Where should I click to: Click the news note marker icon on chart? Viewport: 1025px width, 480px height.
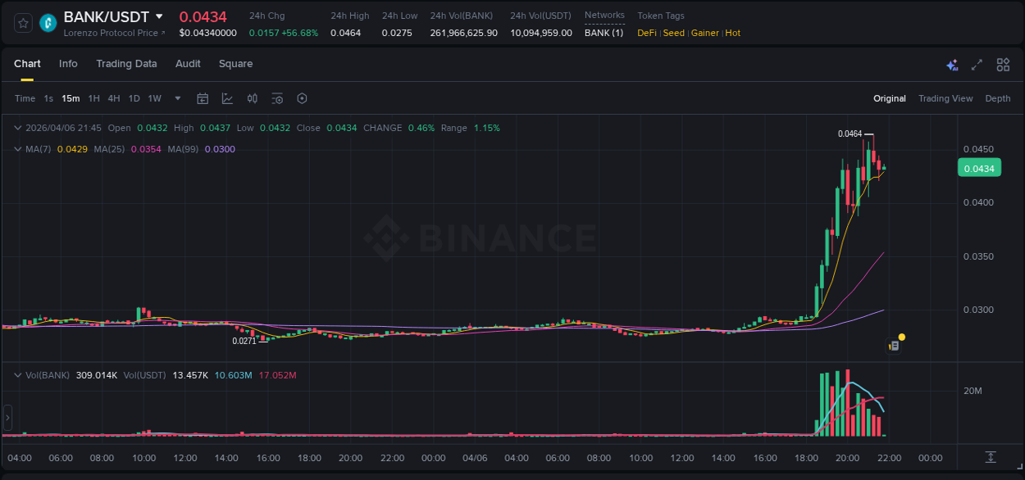click(x=894, y=346)
